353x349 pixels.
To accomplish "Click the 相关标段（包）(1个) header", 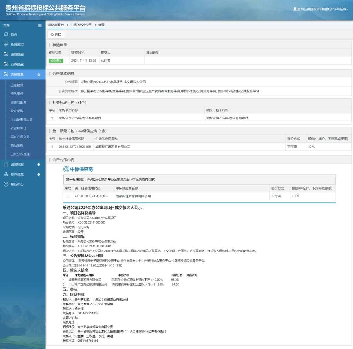I will click(x=69, y=102).
